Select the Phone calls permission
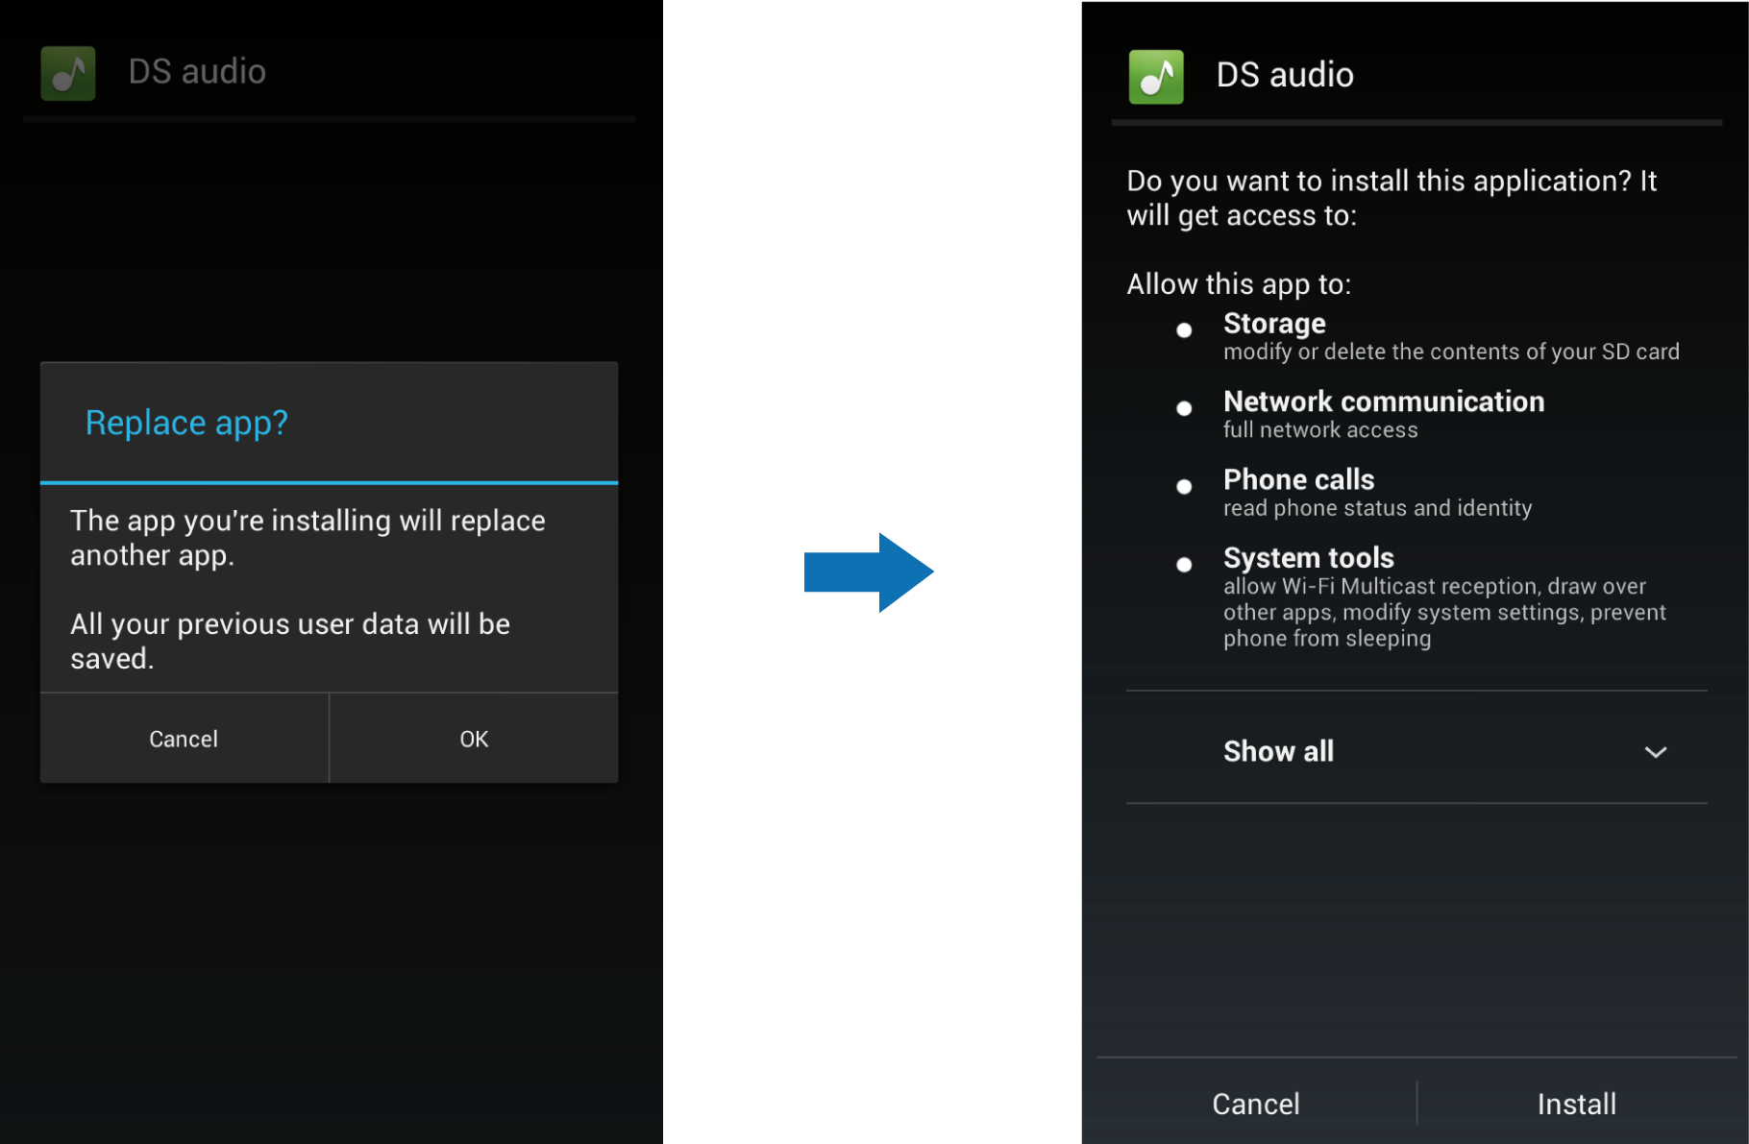 [x=1354, y=493]
